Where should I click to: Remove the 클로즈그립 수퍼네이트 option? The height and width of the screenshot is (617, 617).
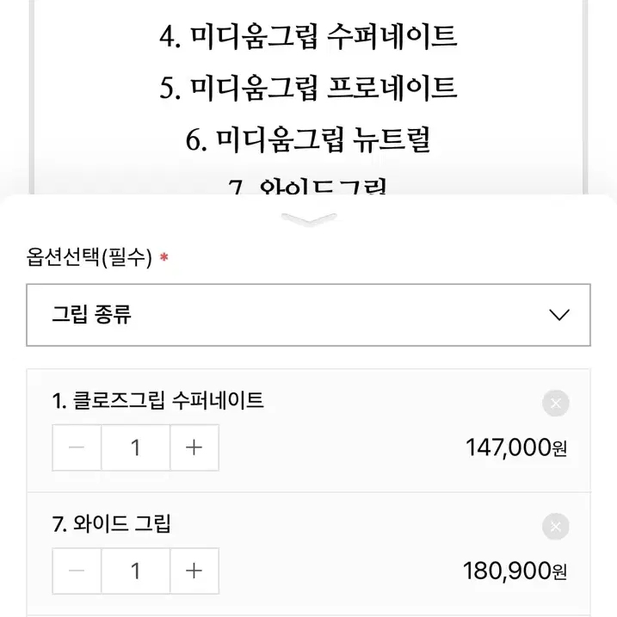coord(556,403)
